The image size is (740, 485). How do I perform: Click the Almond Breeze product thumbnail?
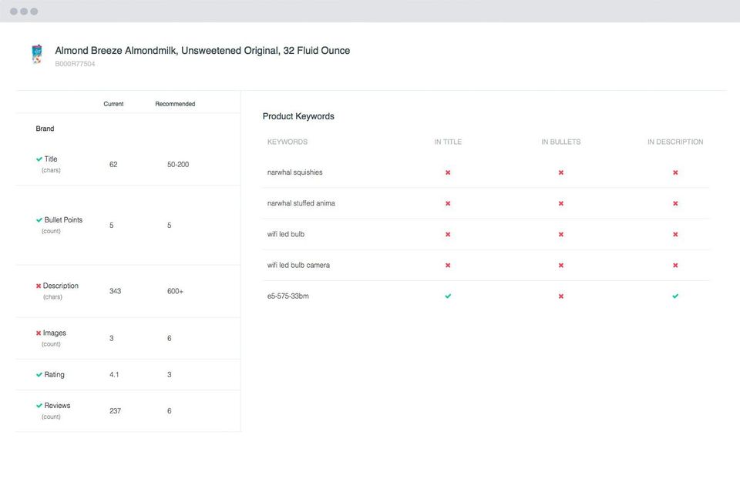click(37, 55)
